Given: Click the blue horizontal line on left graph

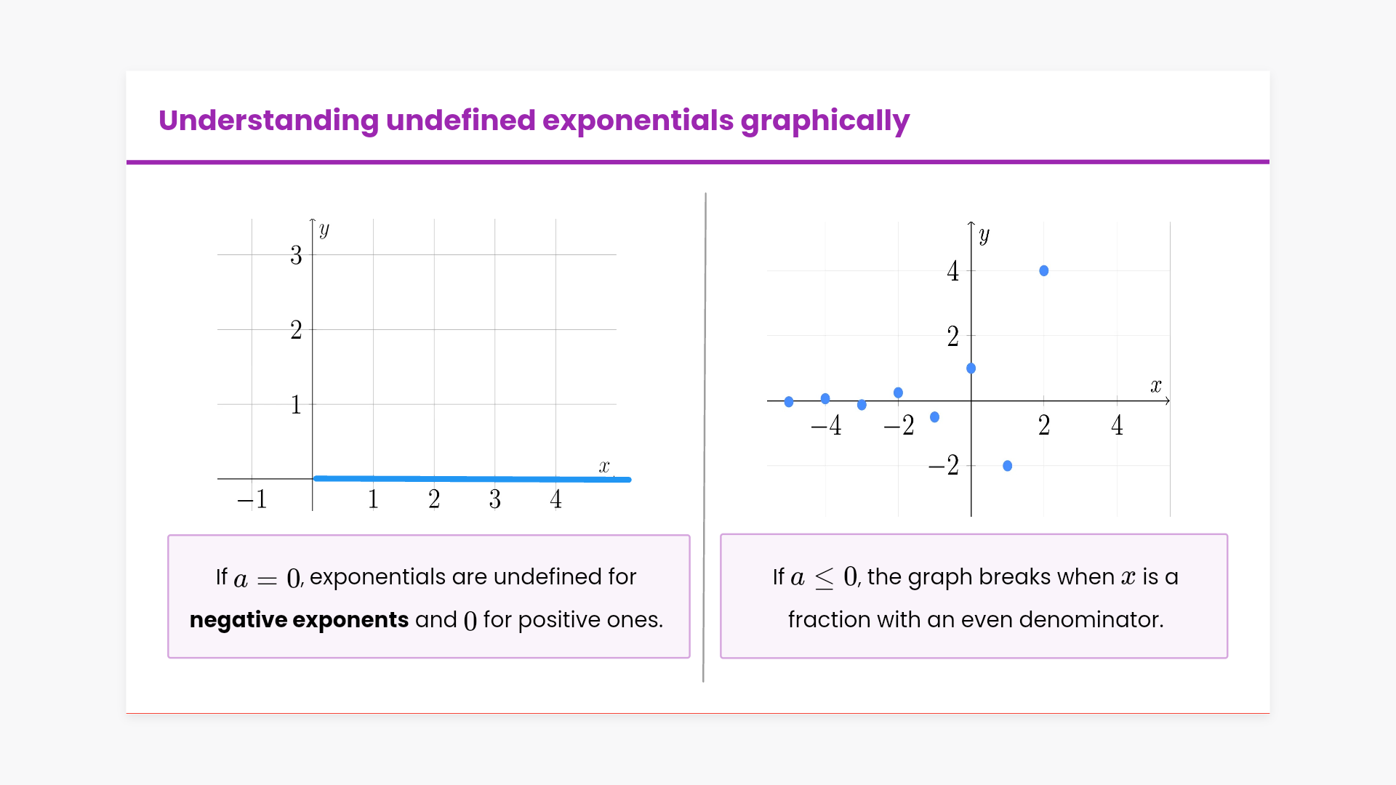Looking at the screenshot, I should pos(473,479).
